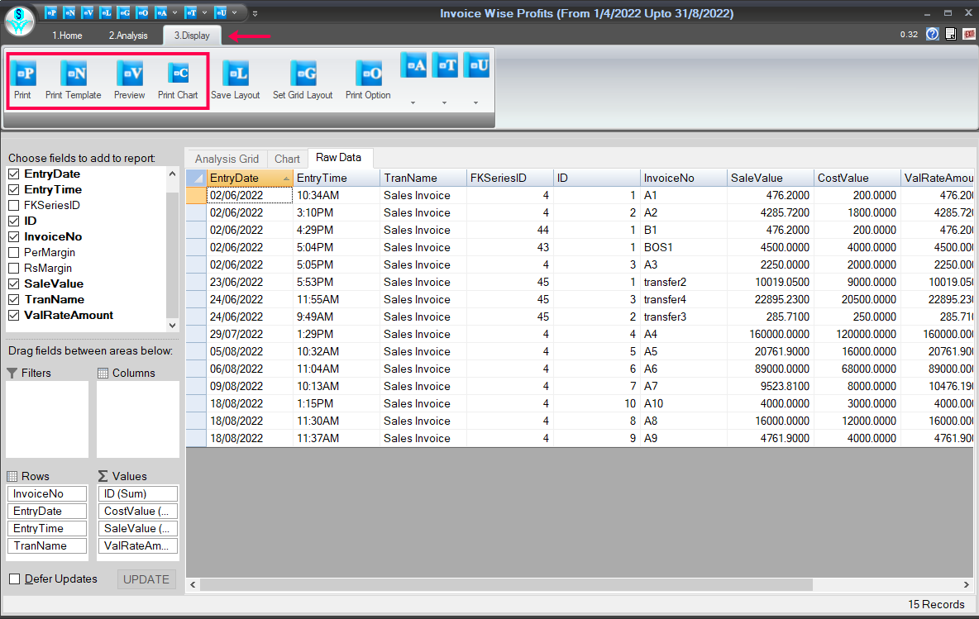Open the round application logo menu
This screenshot has width=979, height=619.
tap(20, 21)
